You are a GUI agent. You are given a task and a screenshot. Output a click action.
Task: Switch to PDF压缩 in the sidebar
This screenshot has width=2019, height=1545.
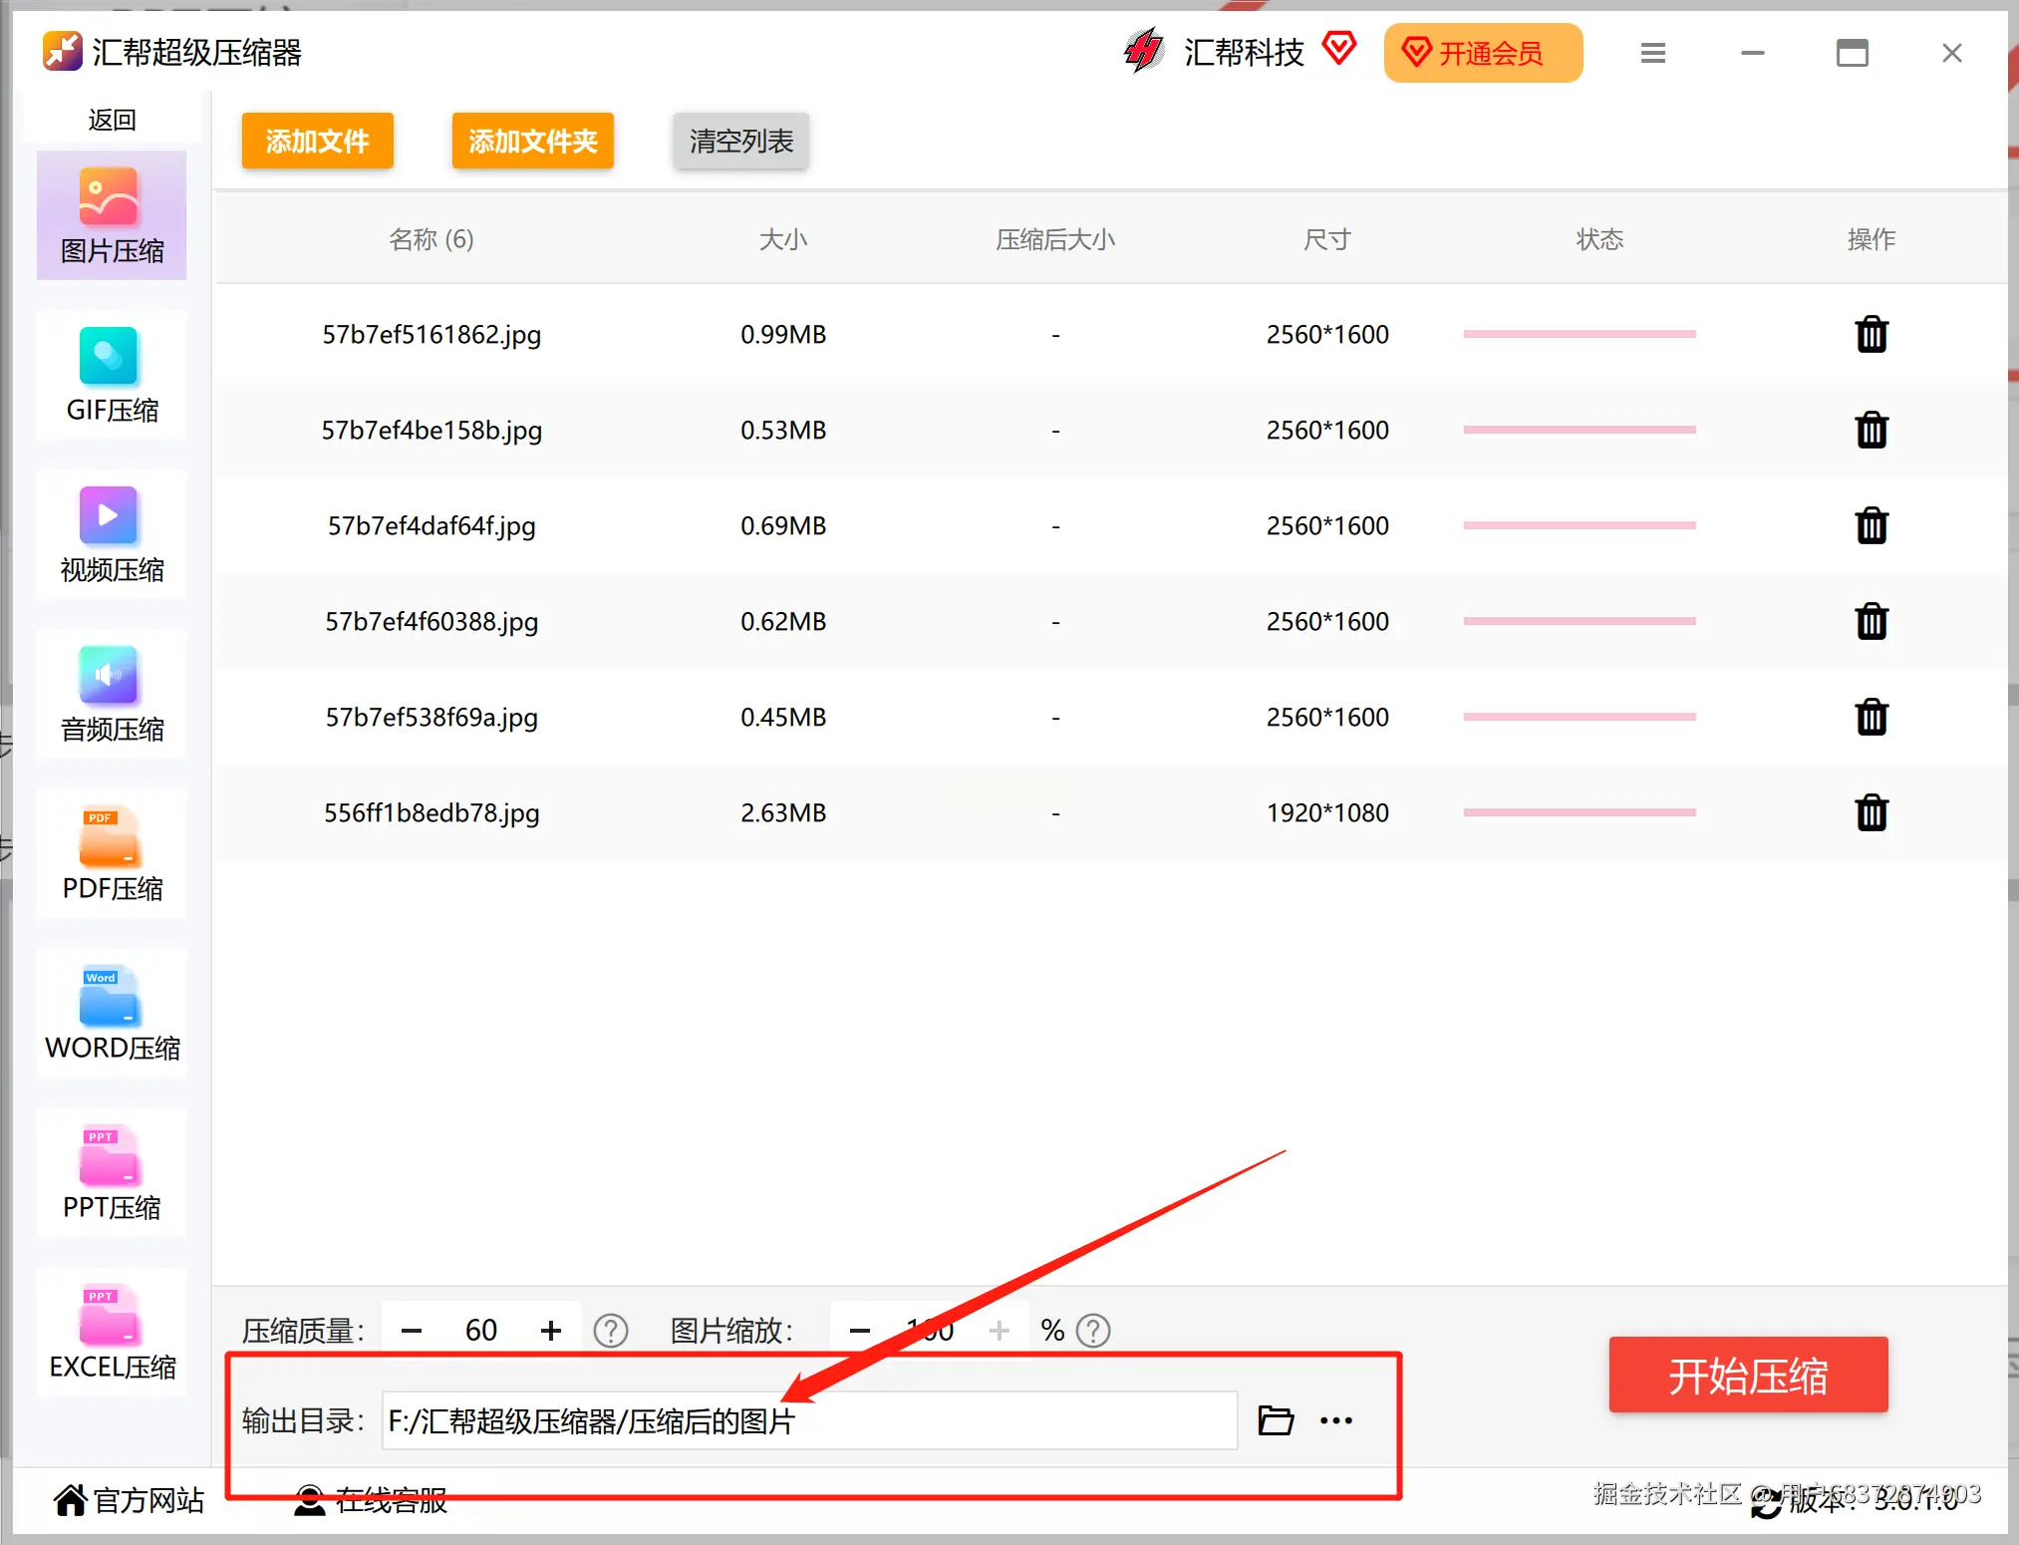point(111,853)
